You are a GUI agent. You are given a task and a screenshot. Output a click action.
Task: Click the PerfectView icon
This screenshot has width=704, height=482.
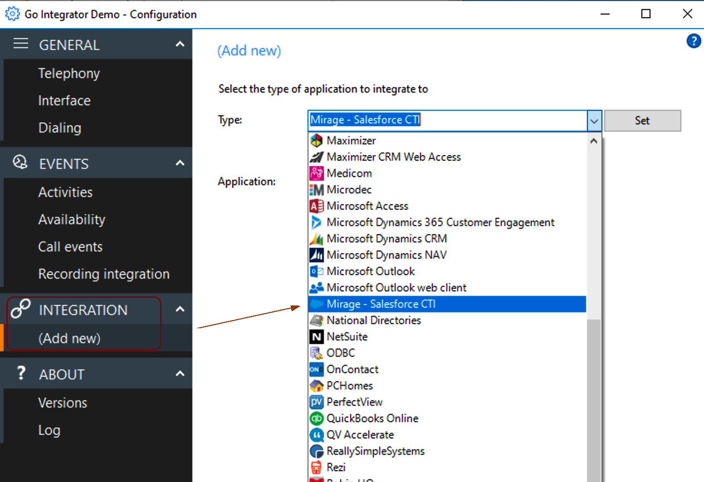click(x=316, y=402)
